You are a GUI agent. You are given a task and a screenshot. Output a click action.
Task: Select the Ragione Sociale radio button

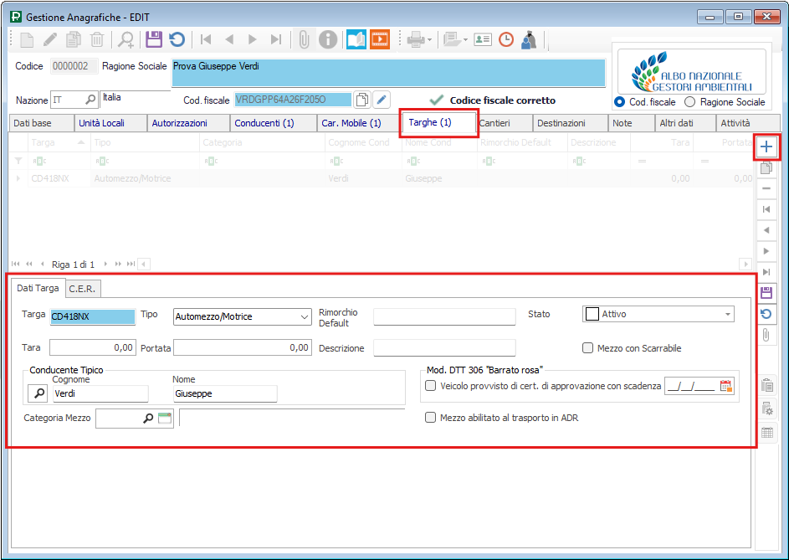690,102
